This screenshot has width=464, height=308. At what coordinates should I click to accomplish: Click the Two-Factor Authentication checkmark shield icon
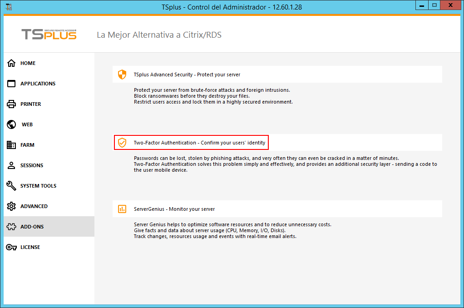(x=122, y=143)
